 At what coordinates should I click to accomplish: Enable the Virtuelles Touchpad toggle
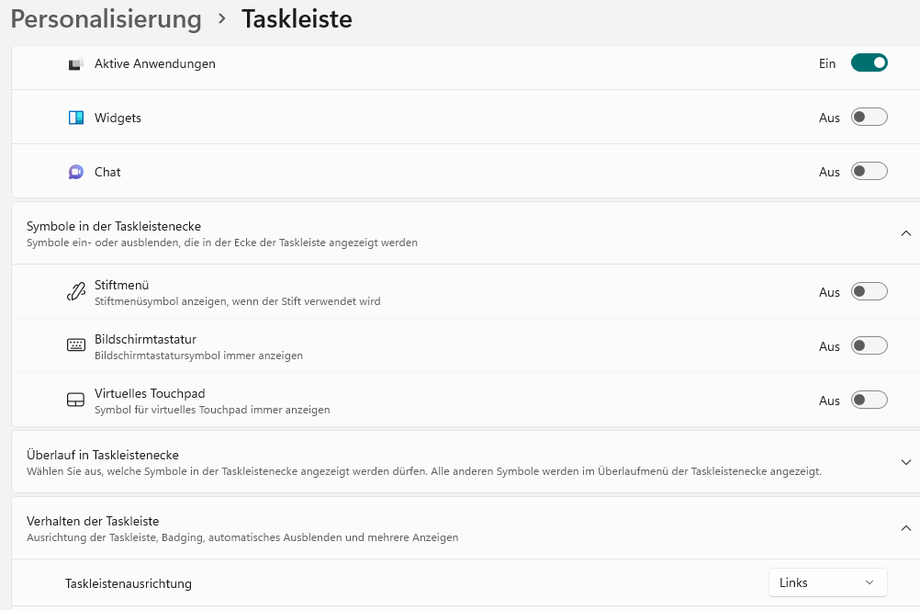click(x=869, y=400)
